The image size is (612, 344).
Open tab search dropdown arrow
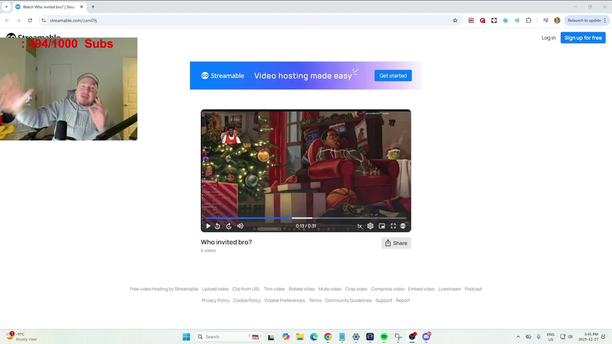click(6, 7)
